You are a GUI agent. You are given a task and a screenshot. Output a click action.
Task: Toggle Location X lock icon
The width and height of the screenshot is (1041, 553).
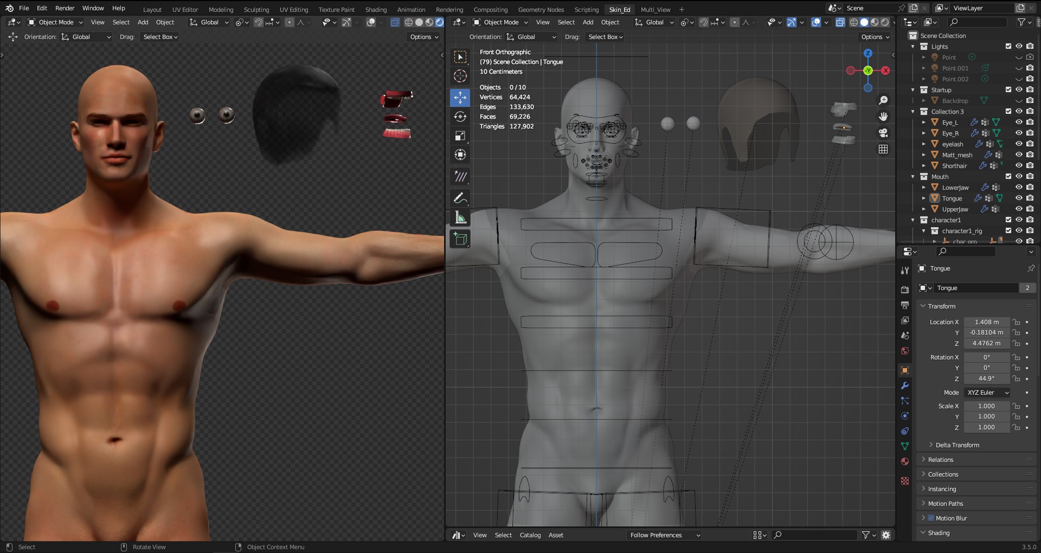pyautogui.click(x=1017, y=322)
